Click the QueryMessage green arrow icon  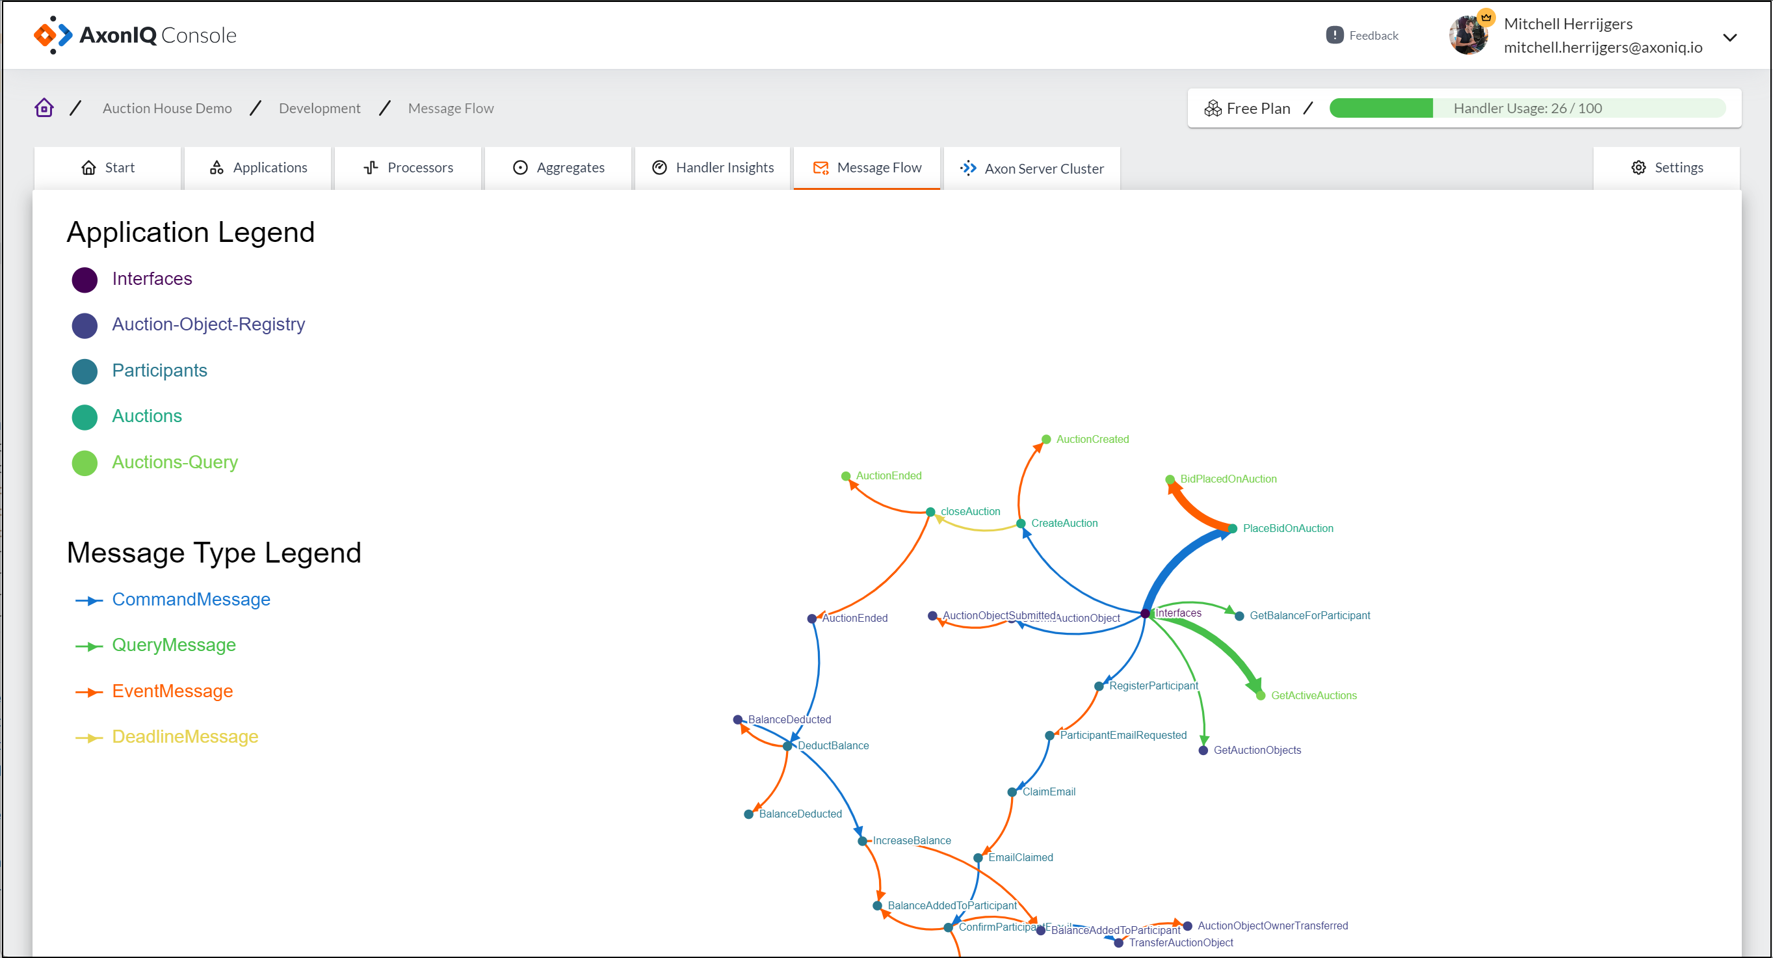click(x=89, y=645)
